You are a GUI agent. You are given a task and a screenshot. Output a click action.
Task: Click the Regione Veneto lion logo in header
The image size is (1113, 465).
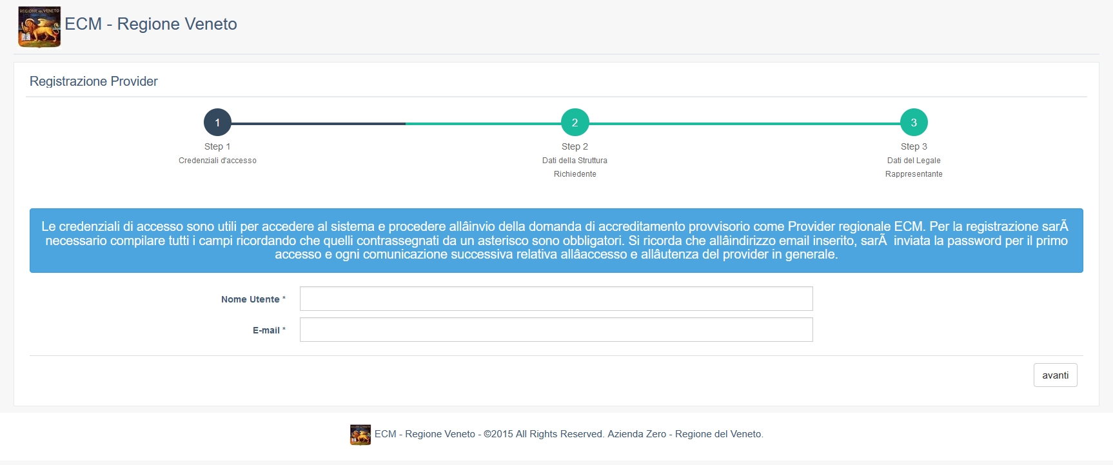[x=39, y=27]
